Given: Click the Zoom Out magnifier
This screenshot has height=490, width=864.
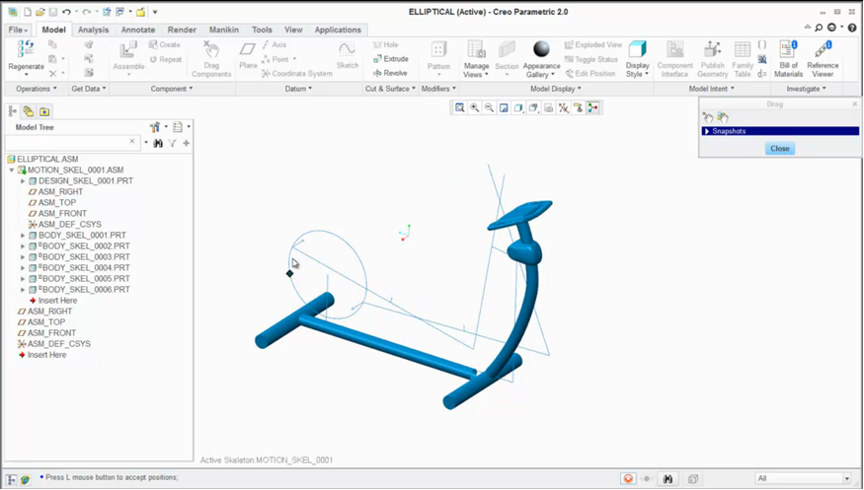Looking at the screenshot, I should point(490,108).
